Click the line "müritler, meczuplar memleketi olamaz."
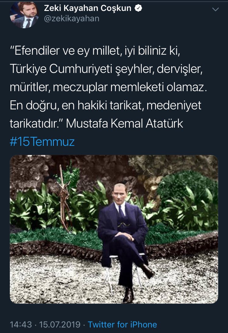The width and height of the screenshot is (228, 333). pos(108,87)
